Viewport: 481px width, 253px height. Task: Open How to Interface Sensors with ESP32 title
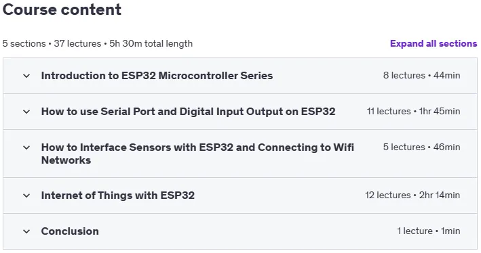pos(197,154)
